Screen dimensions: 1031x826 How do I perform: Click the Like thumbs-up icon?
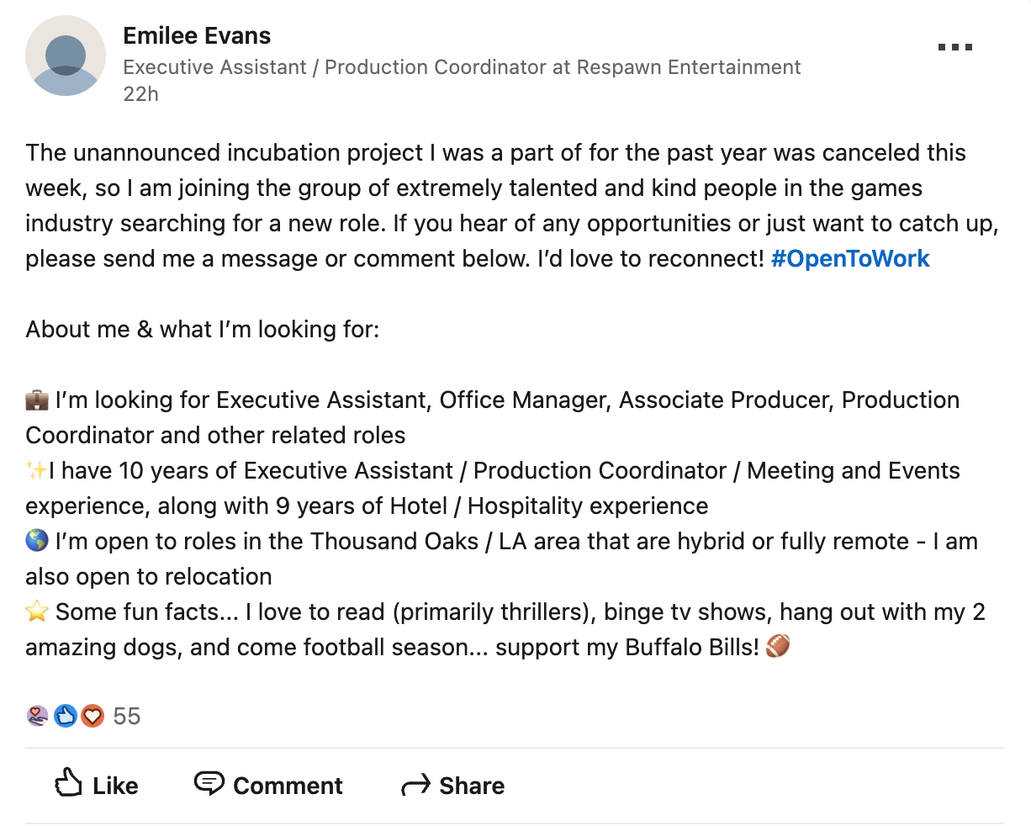click(68, 784)
